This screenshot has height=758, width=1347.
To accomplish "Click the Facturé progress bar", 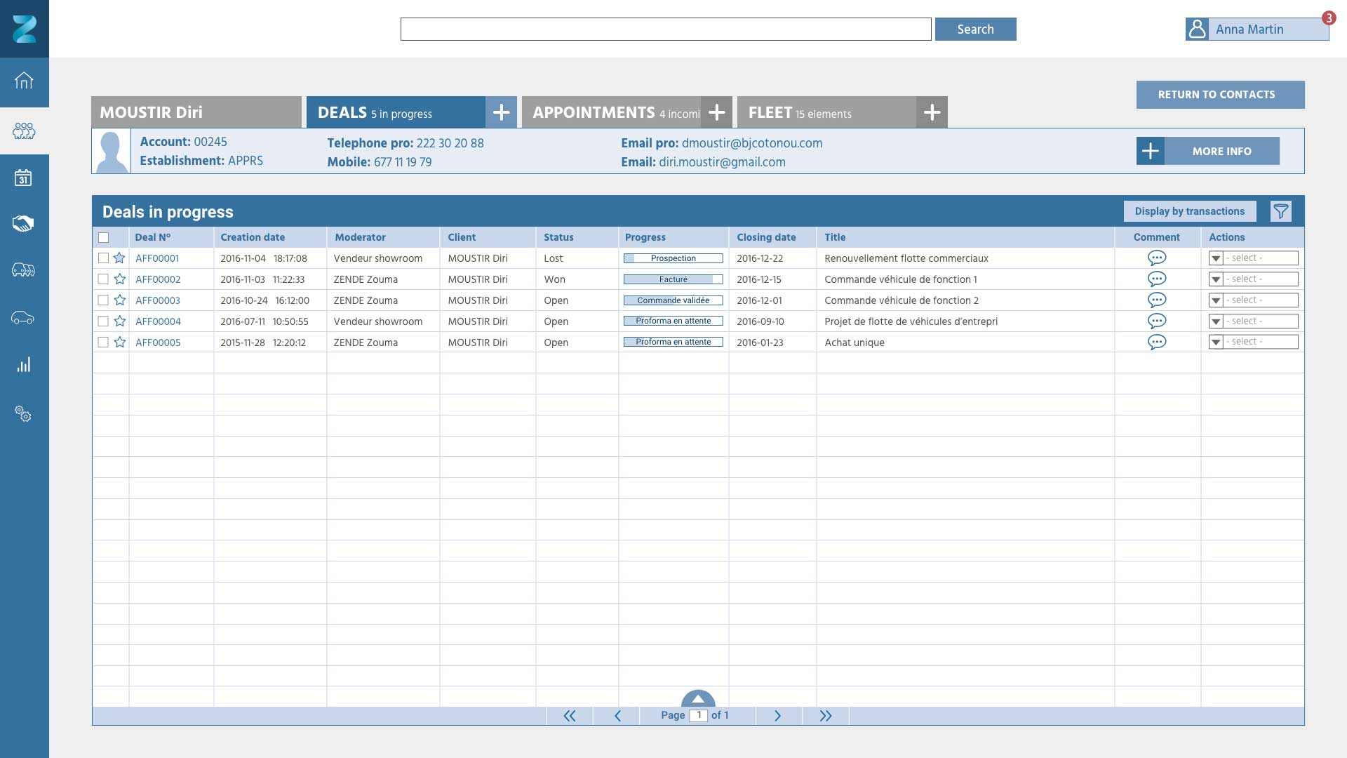I will pos(673,279).
